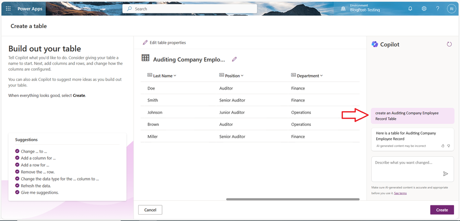460x221 pixels.
Task: Click Senior Auditor in Smith's row
Action: pyautogui.click(x=232, y=100)
